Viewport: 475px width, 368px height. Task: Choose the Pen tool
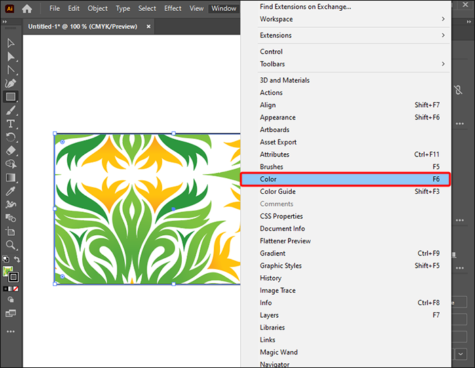pos(11,83)
